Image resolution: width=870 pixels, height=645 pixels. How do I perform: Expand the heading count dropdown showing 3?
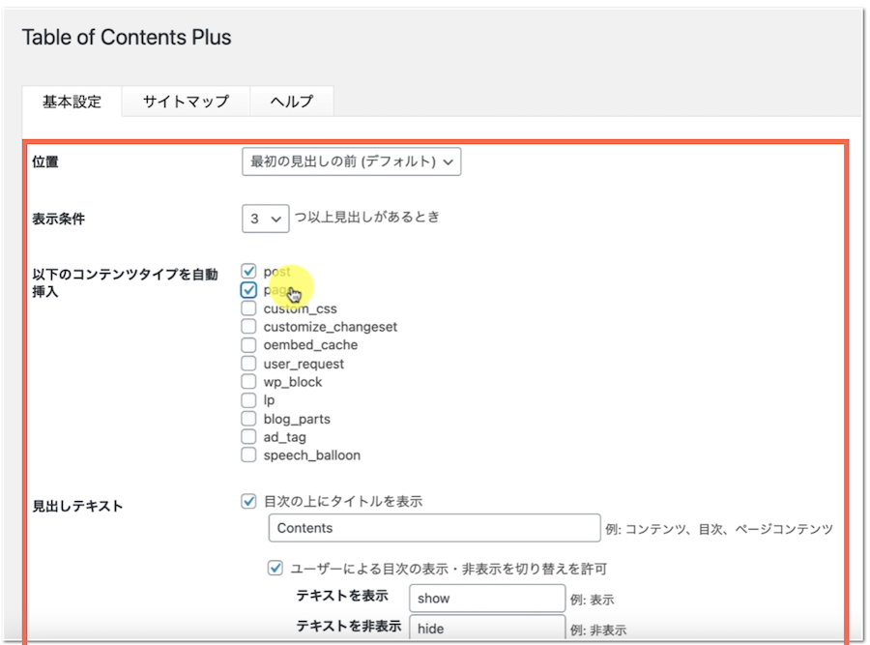[x=265, y=219]
